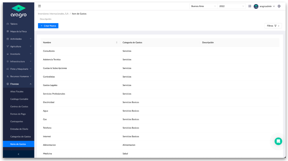Click the Tablero dashboard icon
The width and height of the screenshot is (288, 161).
[x=8, y=24]
